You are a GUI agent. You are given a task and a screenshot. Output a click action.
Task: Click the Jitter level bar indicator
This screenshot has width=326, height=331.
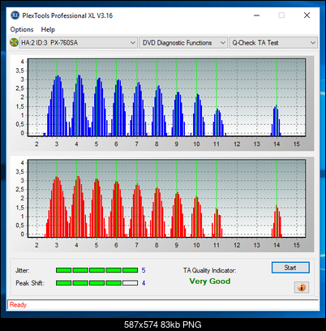[97, 270]
